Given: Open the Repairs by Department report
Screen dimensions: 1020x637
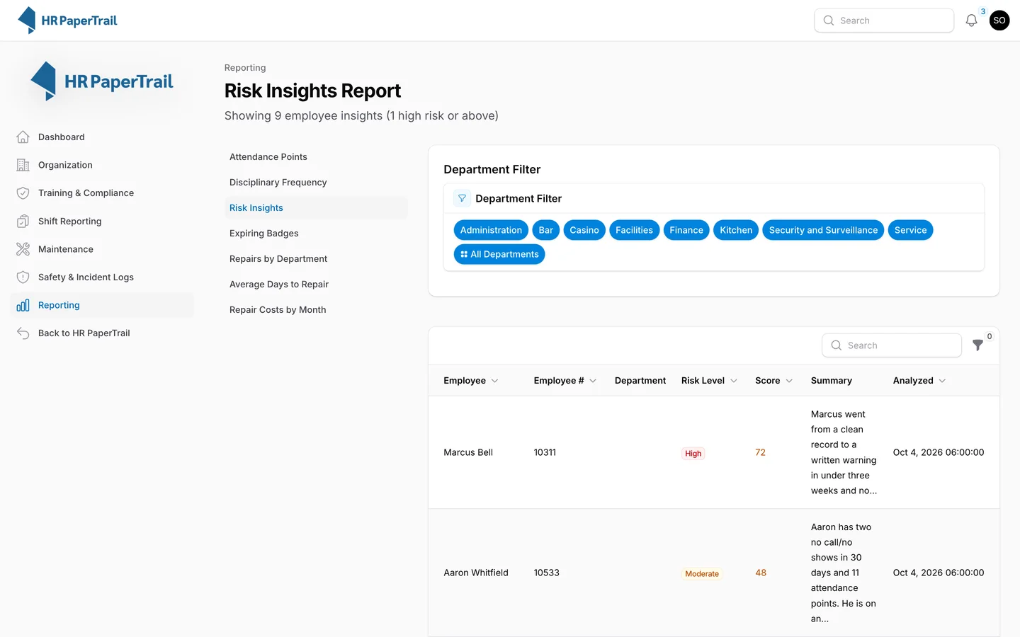Looking at the screenshot, I should click(x=316, y=259).
